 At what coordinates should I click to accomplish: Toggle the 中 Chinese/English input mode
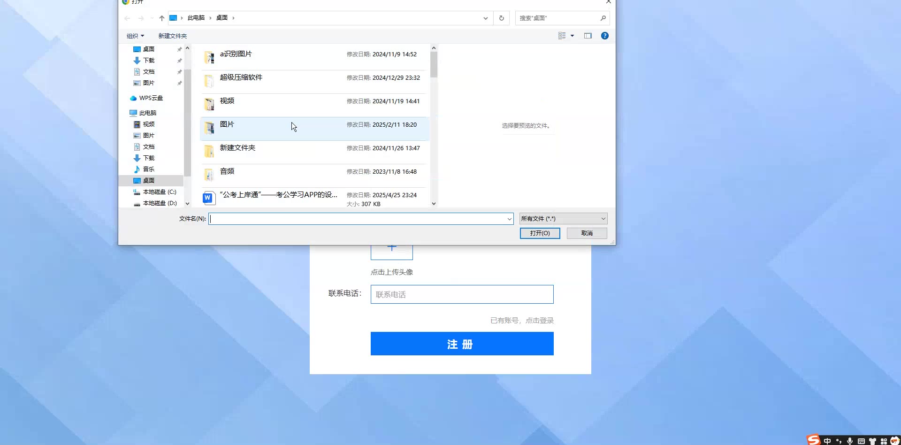(827, 441)
